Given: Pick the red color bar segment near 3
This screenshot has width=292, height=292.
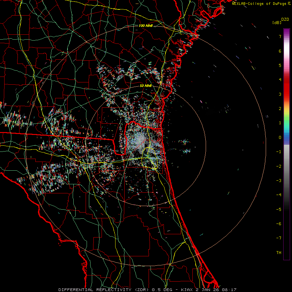Looking at the screenshot, I should click(286, 94).
